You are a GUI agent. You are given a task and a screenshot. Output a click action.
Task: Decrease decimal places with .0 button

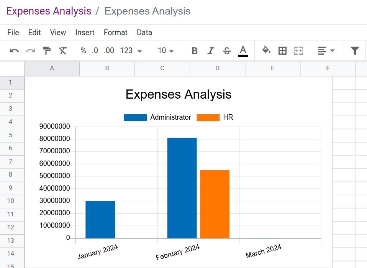click(95, 50)
